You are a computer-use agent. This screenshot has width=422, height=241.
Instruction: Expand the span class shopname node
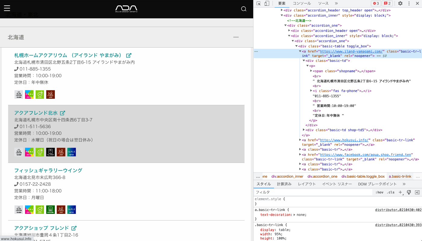point(311,71)
